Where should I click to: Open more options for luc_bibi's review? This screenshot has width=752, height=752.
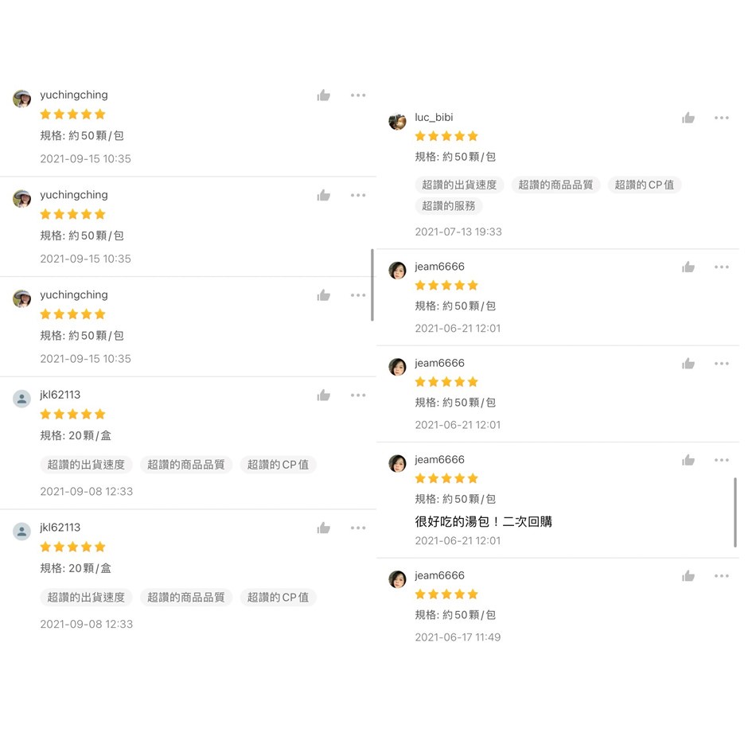click(x=722, y=118)
